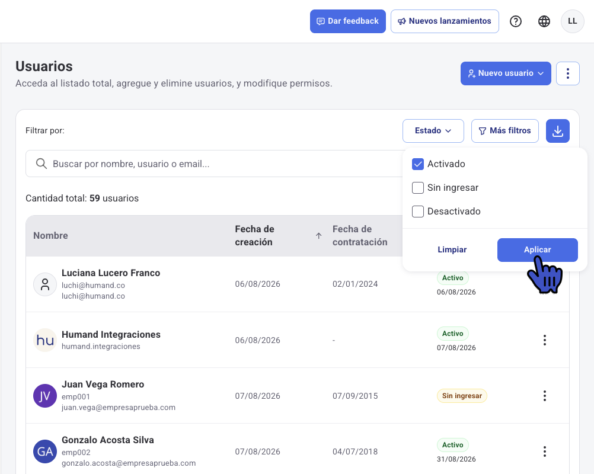Viewport: 594px width, 474px height.
Task: Open actions menu for Humand Integraciones row
Action: [x=545, y=340]
